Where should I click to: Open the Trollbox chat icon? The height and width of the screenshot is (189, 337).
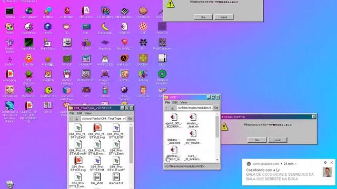(x=47, y=13)
